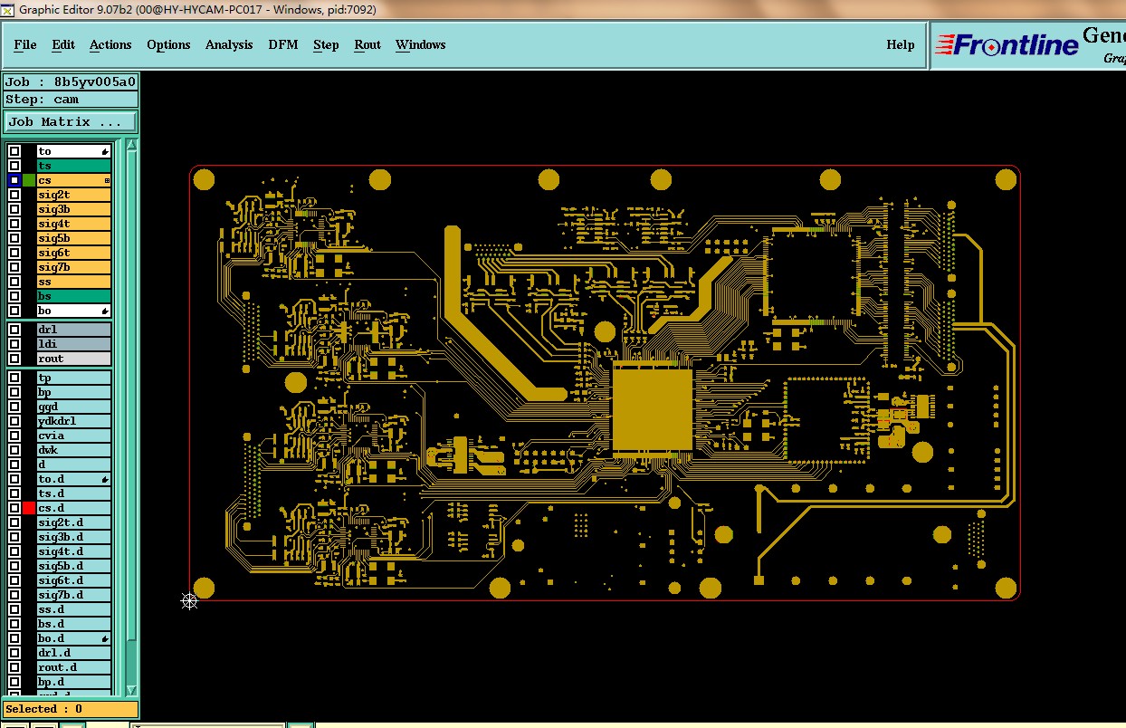
Task: Click the flag icon on layer 'bo.d'
Action: pos(105,638)
